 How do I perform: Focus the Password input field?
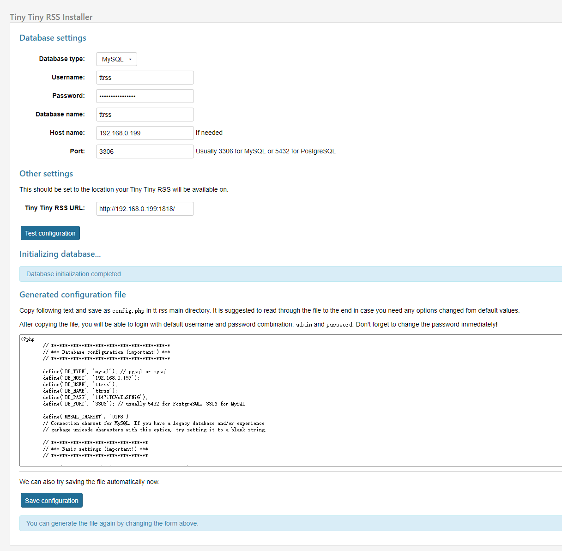point(145,96)
